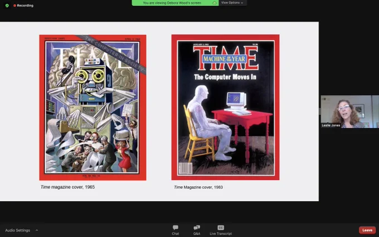Open the Q&A panel
Viewport: 379px width, 237px height.
tap(197, 230)
